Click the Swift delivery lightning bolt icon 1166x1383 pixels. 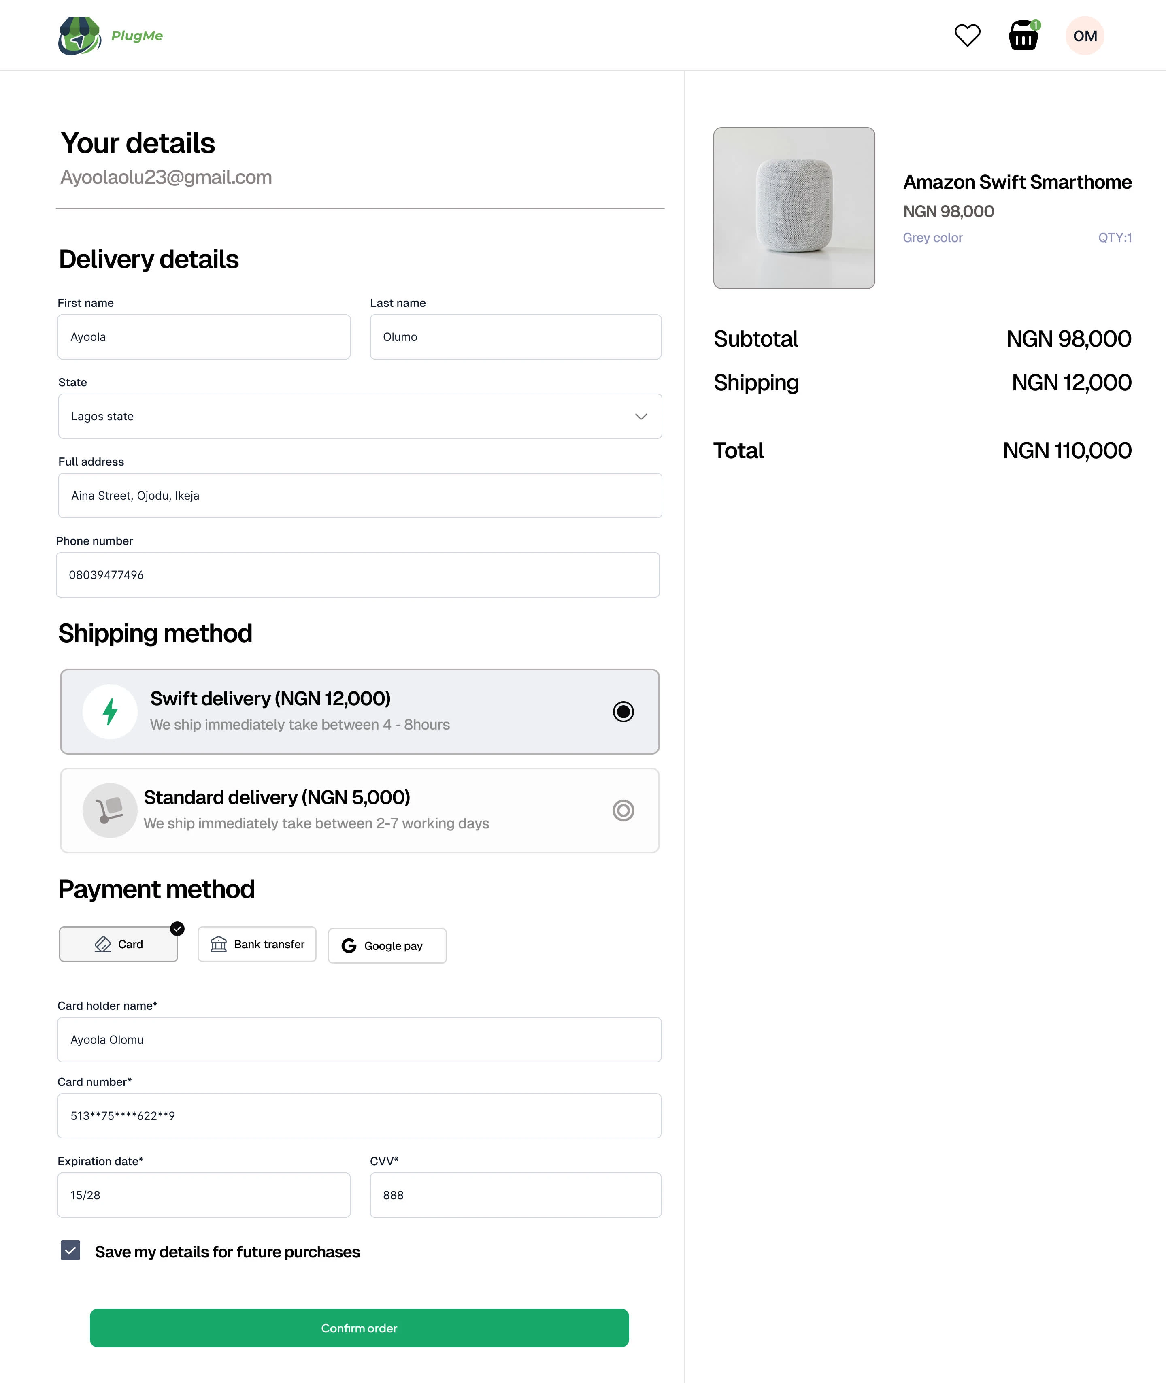tap(111, 711)
